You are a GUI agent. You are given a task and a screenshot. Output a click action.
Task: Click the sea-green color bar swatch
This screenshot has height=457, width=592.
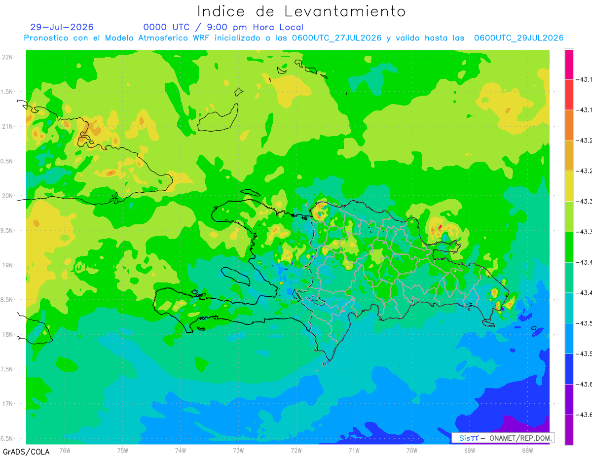pos(569,278)
